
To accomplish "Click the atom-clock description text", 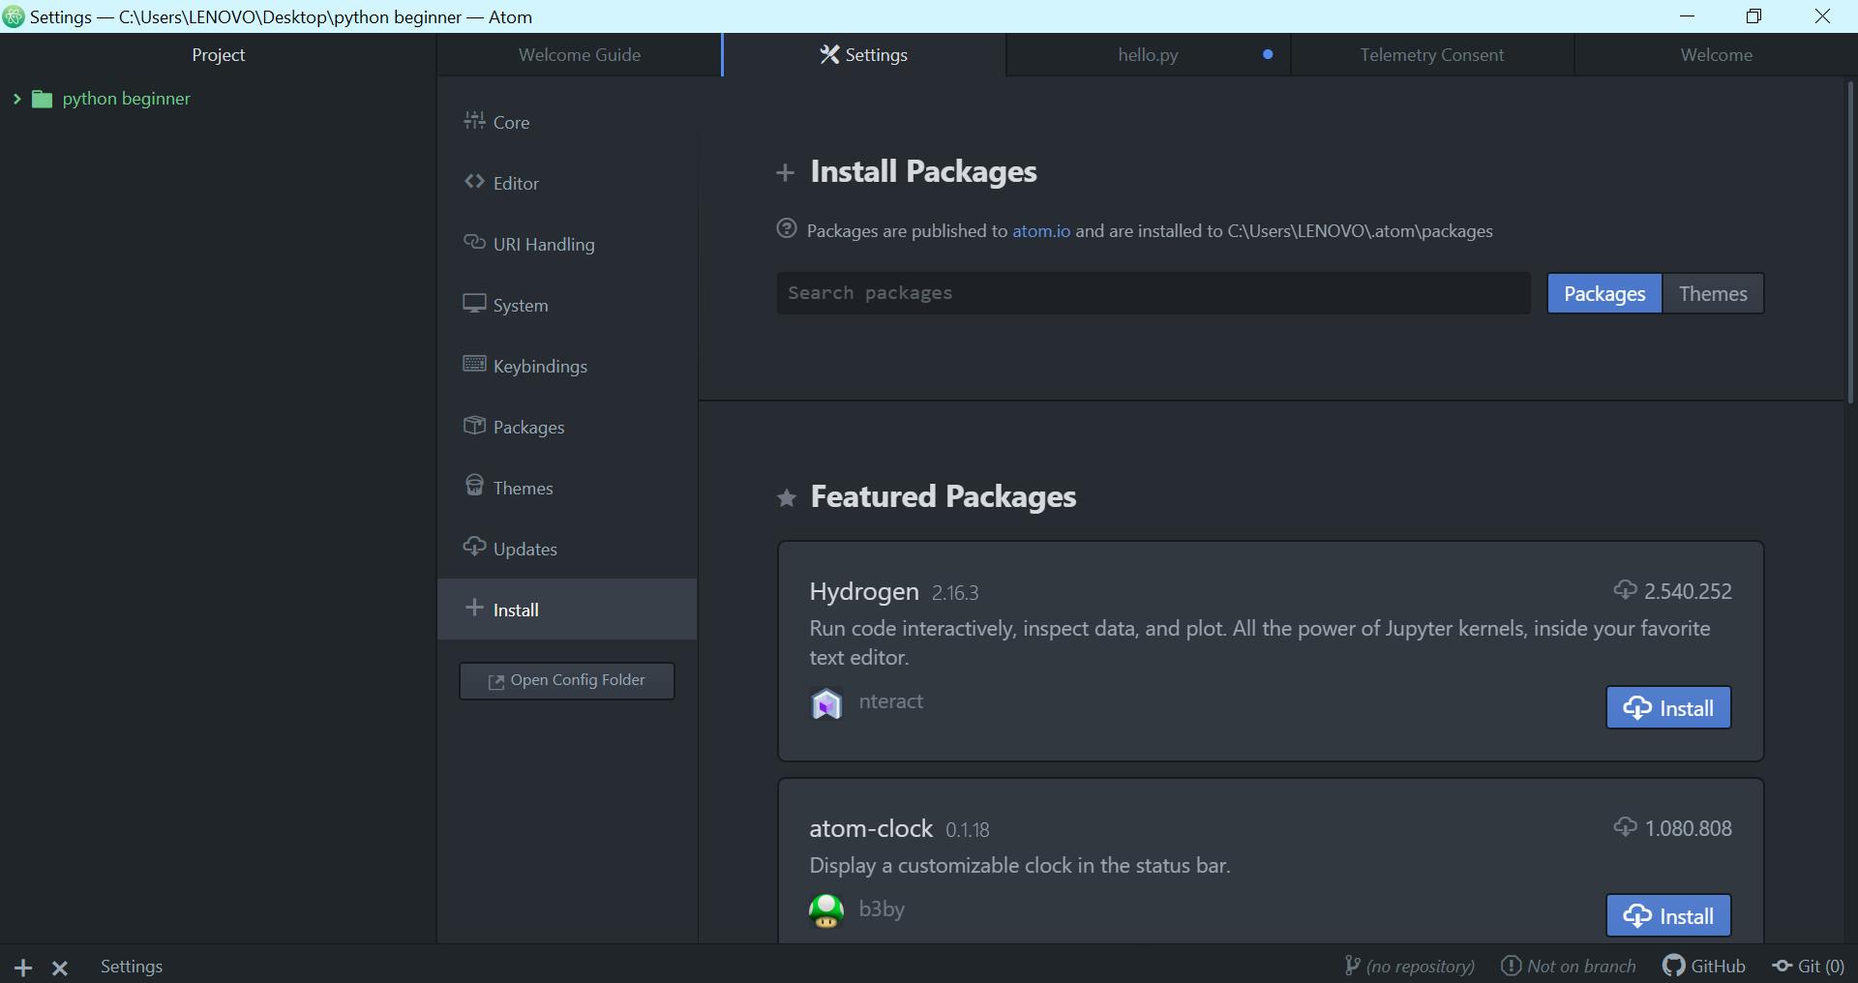I will coord(1020,866).
